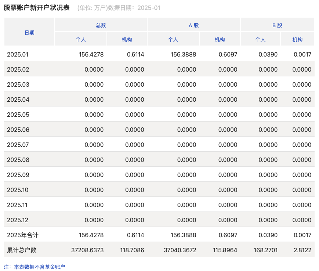Click the footnote 本表数据不含基金账户
The image size is (319, 271).
click(39, 267)
